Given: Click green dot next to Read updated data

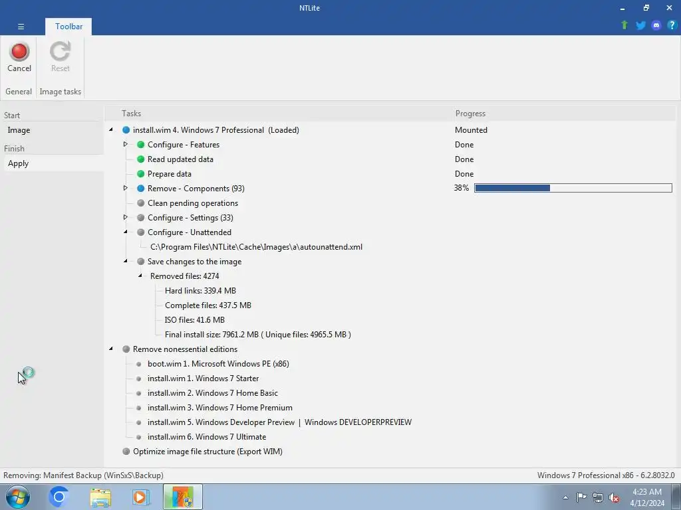Looking at the screenshot, I should 141,159.
